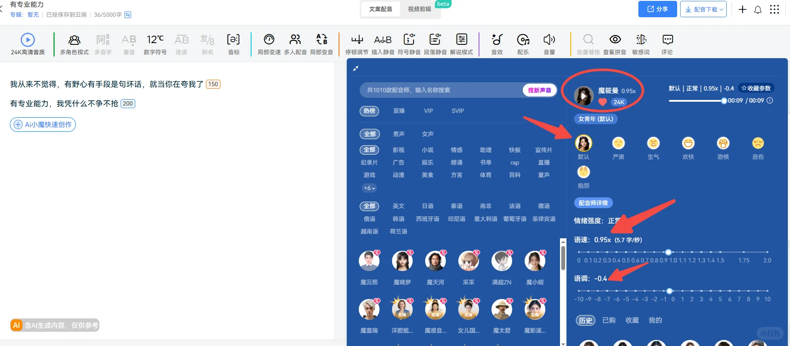Open the 配音下载 dropdown

(x=703, y=9)
